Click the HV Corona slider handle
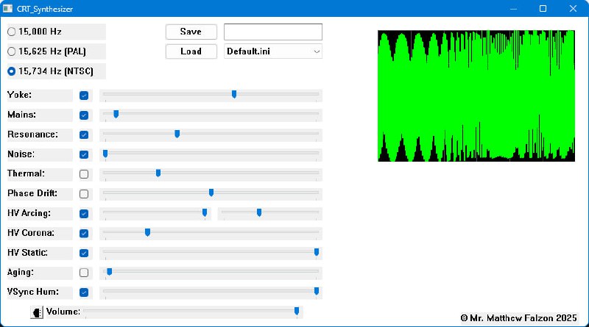 point(148,232)
